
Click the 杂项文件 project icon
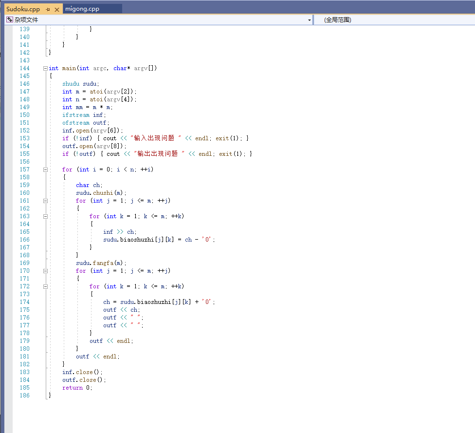pyautogui.click(x=10, y=19)
